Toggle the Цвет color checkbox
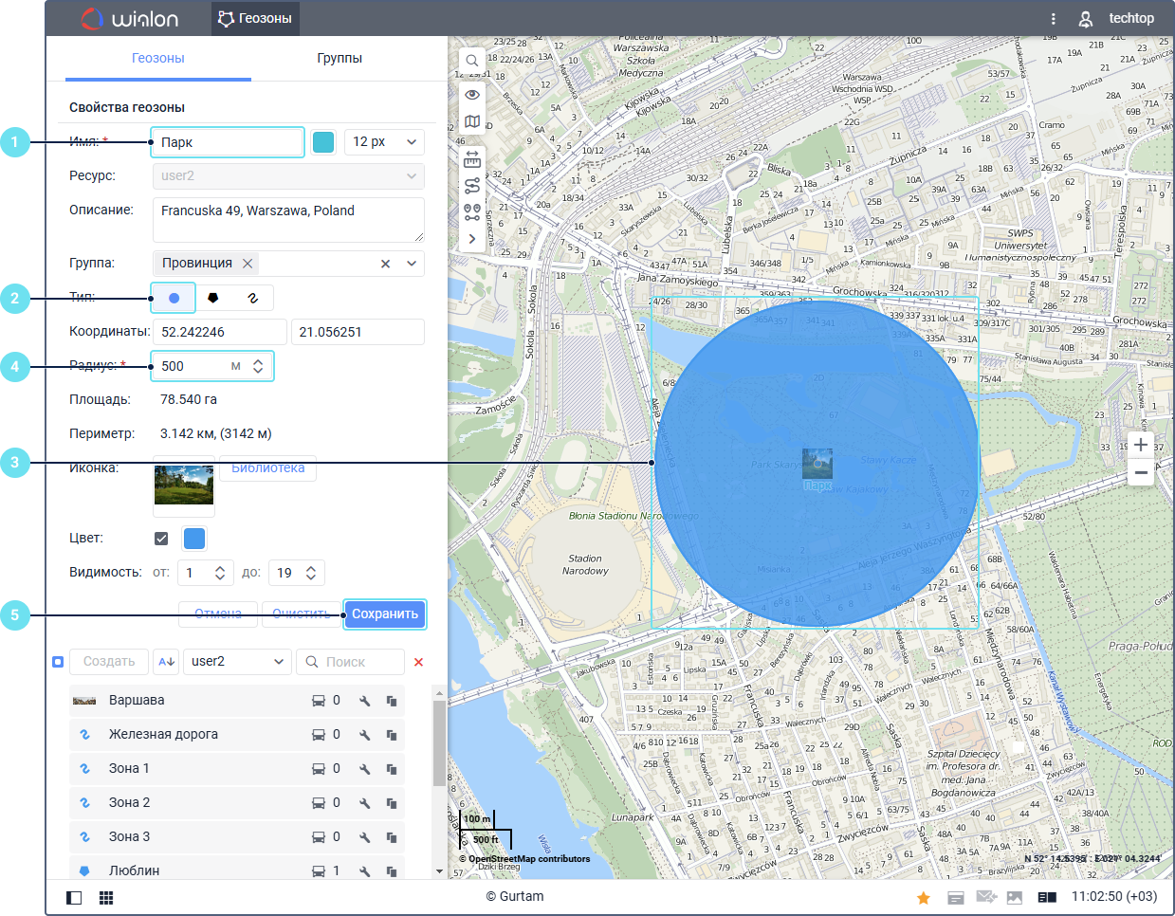 click(161, 539)
